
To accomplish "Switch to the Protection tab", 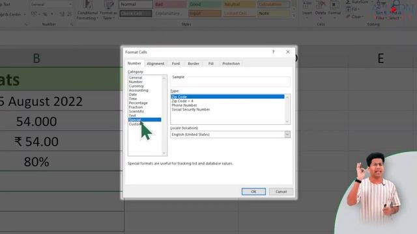I will pyautogui.click(x=231, y=64).
